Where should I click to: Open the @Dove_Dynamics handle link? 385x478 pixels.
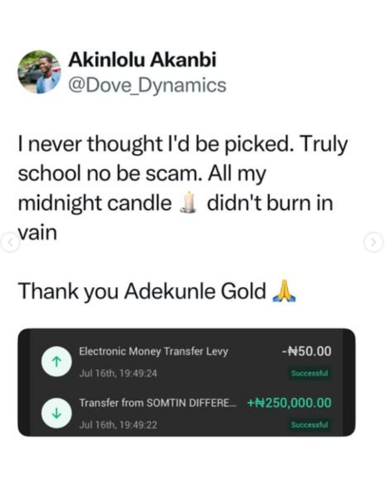(147, 85)
